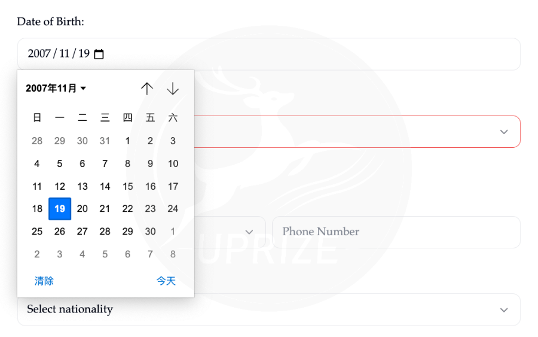Go to next month with down arrow
The width and height of the screenshot is (538, 337).
coord(173,89)
